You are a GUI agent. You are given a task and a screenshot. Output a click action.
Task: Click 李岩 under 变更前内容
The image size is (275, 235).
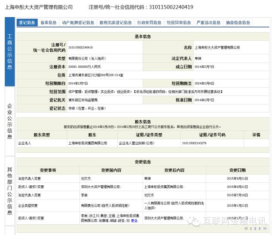84,195
